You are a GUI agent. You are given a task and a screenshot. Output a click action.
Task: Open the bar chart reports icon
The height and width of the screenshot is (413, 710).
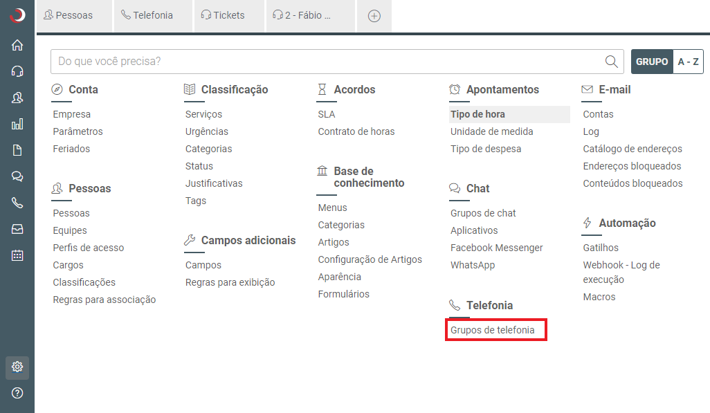(x=17, y=124)
